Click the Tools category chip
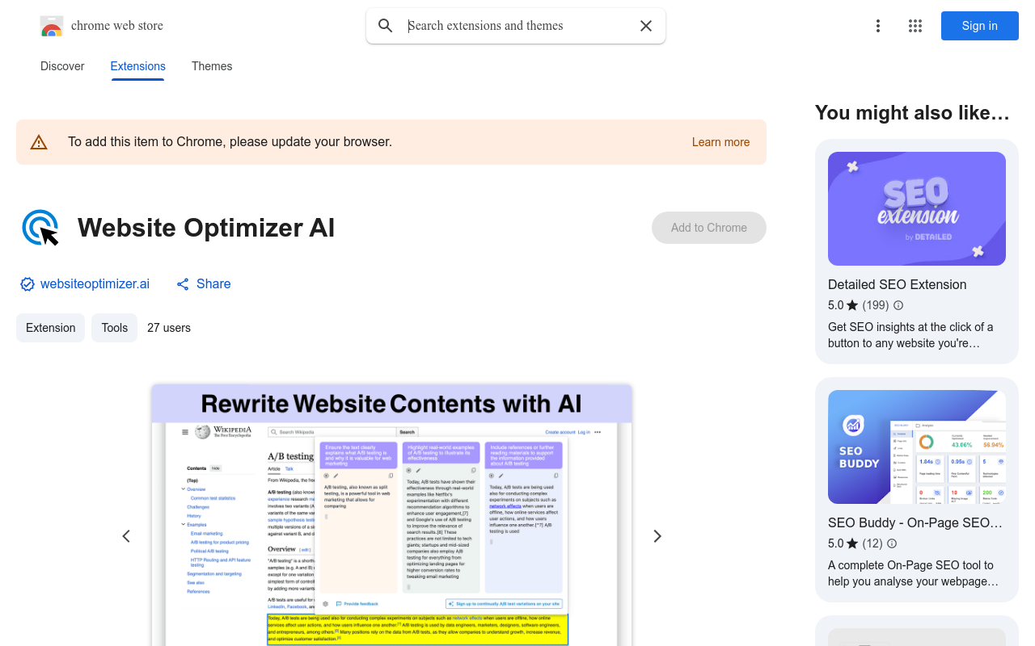1035x646 pixels. coord(115,328)
